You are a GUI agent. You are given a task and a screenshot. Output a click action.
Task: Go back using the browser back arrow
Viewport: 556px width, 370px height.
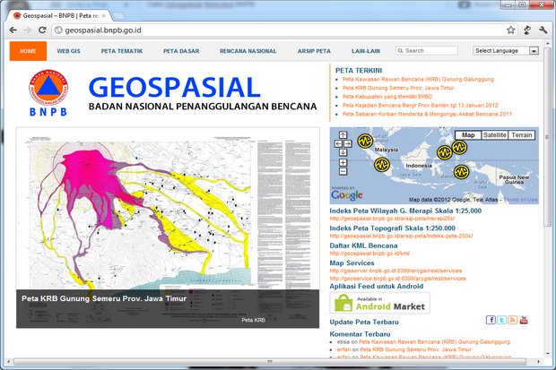pos(13,30)
